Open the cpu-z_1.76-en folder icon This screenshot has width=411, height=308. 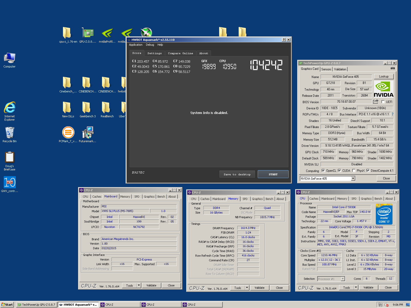tap(68, 35)
